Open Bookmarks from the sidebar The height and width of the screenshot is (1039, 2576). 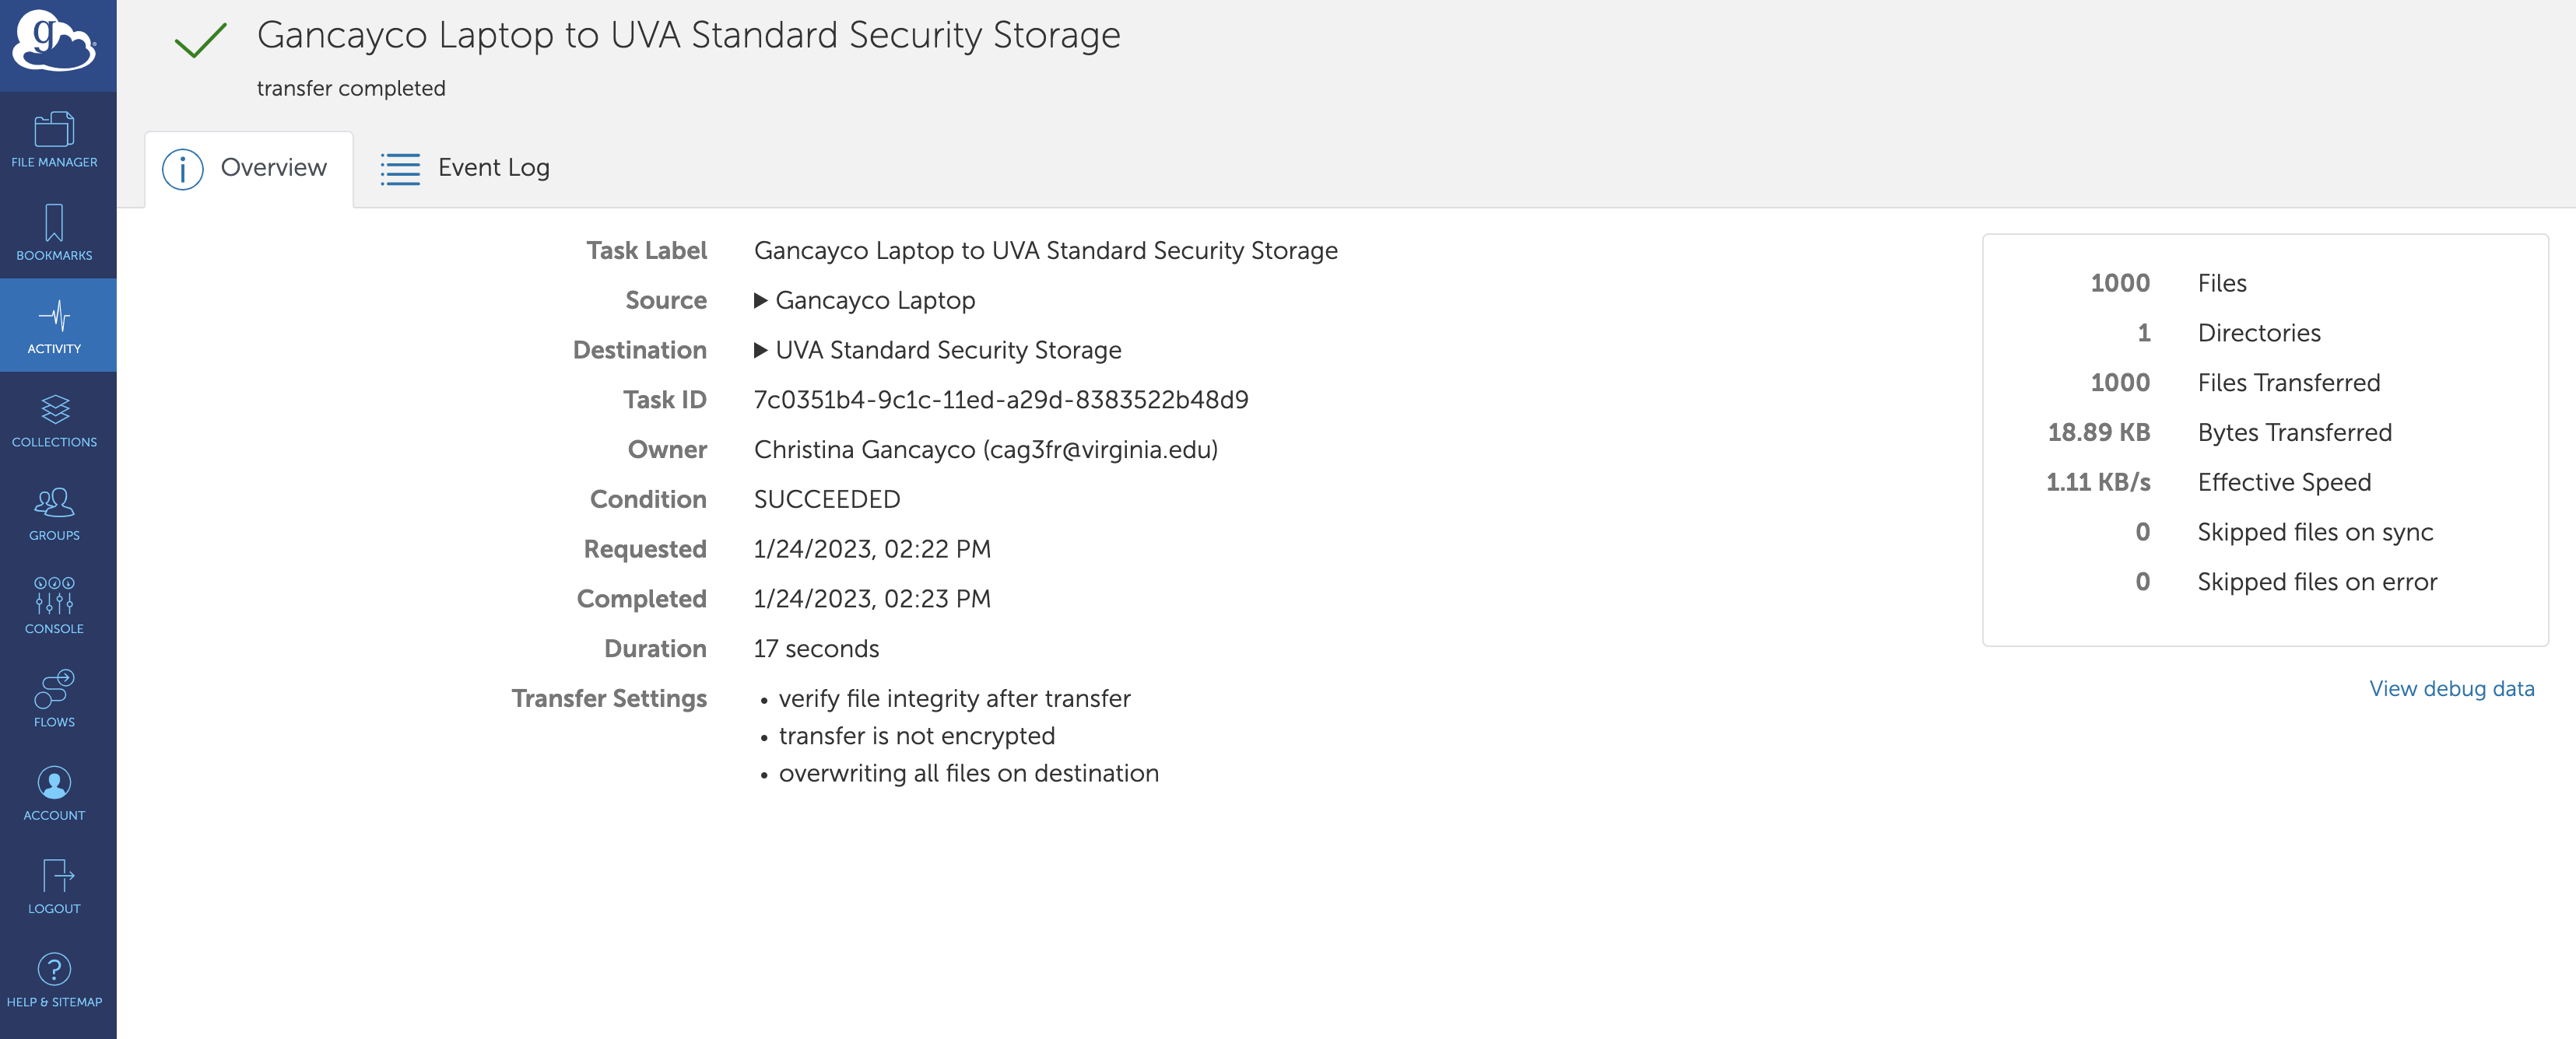tap(54, 224)
